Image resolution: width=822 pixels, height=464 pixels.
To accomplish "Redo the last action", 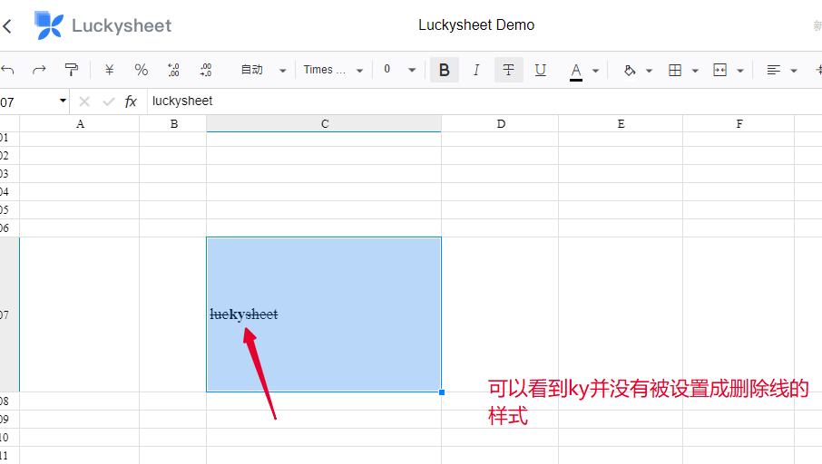I will pos(39,70).
